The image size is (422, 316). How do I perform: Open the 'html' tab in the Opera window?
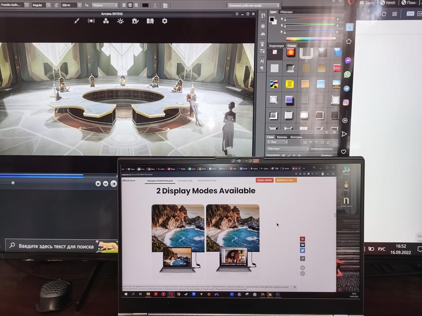coord(388,3)
